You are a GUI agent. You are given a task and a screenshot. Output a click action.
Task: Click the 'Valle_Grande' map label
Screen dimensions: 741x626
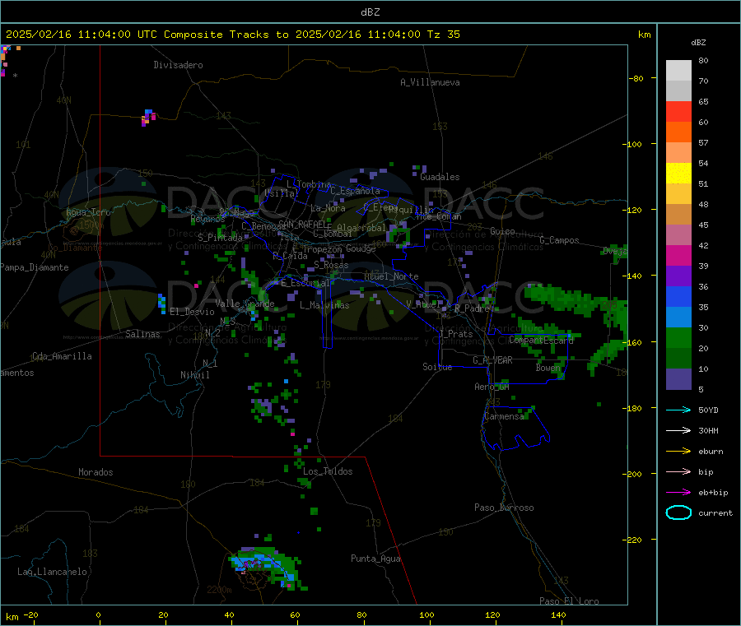[x=245, y=304]
